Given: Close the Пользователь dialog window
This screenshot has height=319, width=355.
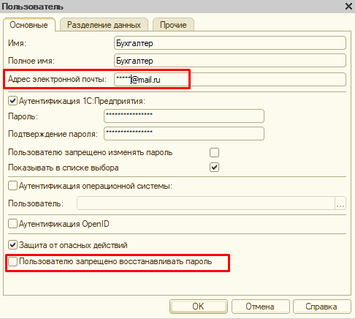Looking at the screenshot, I should coord(348,6).
